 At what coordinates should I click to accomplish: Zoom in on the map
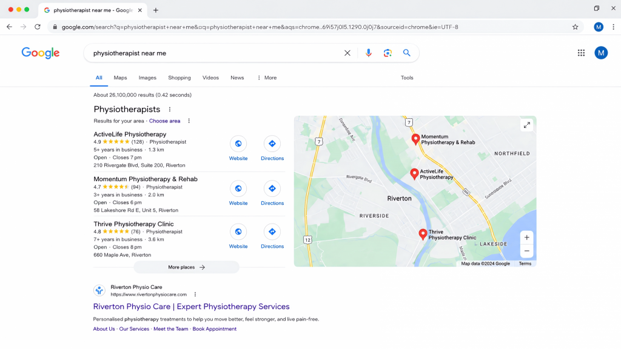click(527, 238)
